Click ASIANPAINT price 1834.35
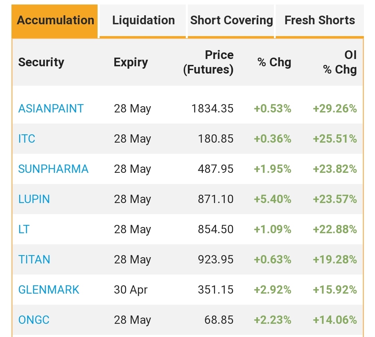 coord(212,109)
